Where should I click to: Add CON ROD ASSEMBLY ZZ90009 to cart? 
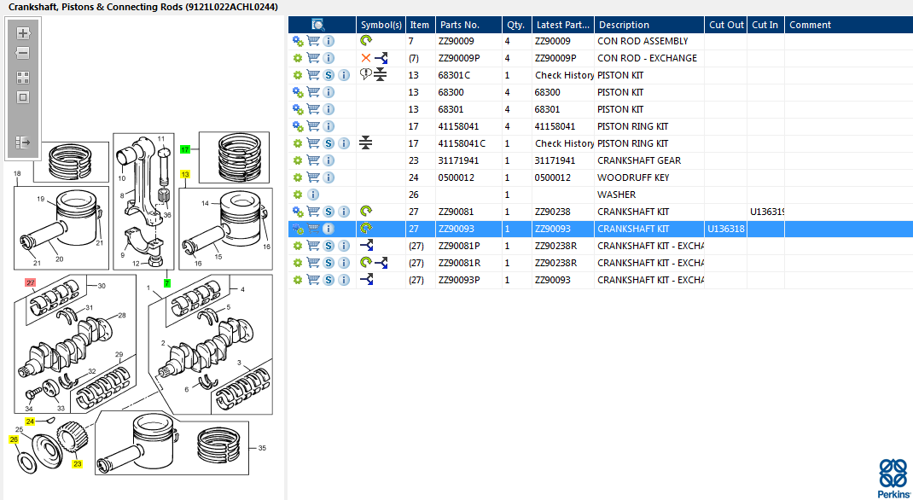pos(313,41)
